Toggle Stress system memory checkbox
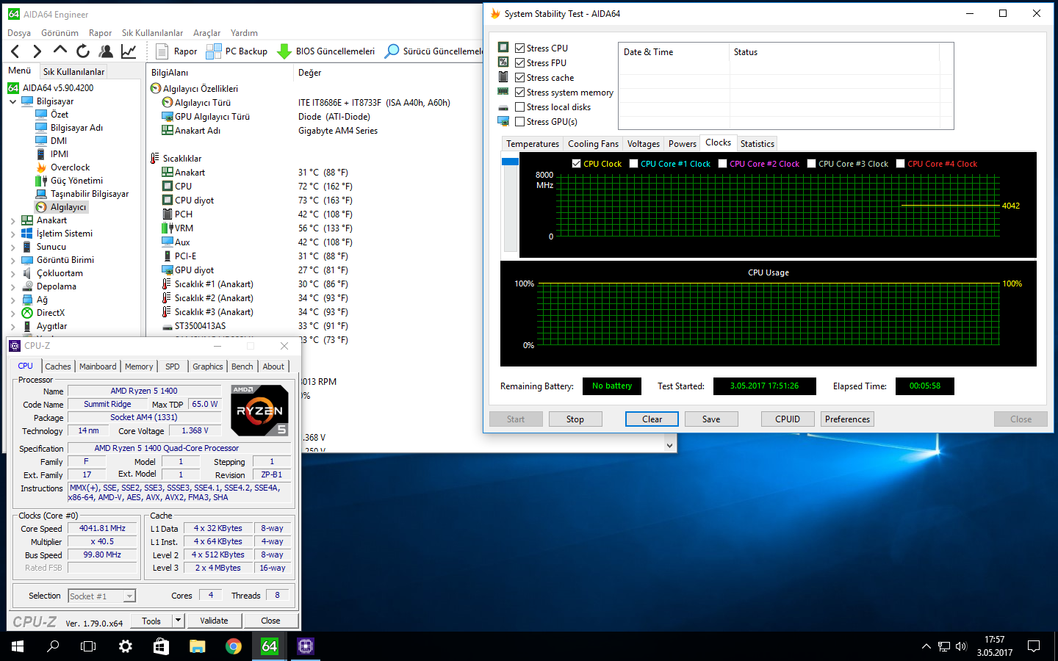The height and width of the screenshot is (661, 1058). [520, 92]
